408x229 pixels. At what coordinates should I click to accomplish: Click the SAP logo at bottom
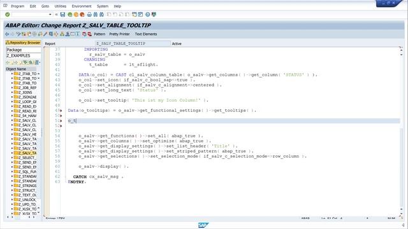[203, 225]
